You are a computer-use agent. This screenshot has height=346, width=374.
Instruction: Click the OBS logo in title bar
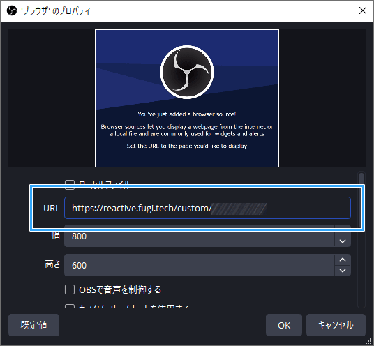click(x=12, y=10)
